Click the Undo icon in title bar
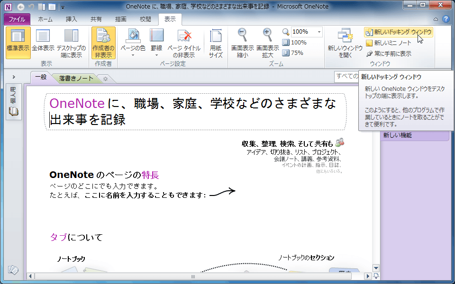 [31, 7]
